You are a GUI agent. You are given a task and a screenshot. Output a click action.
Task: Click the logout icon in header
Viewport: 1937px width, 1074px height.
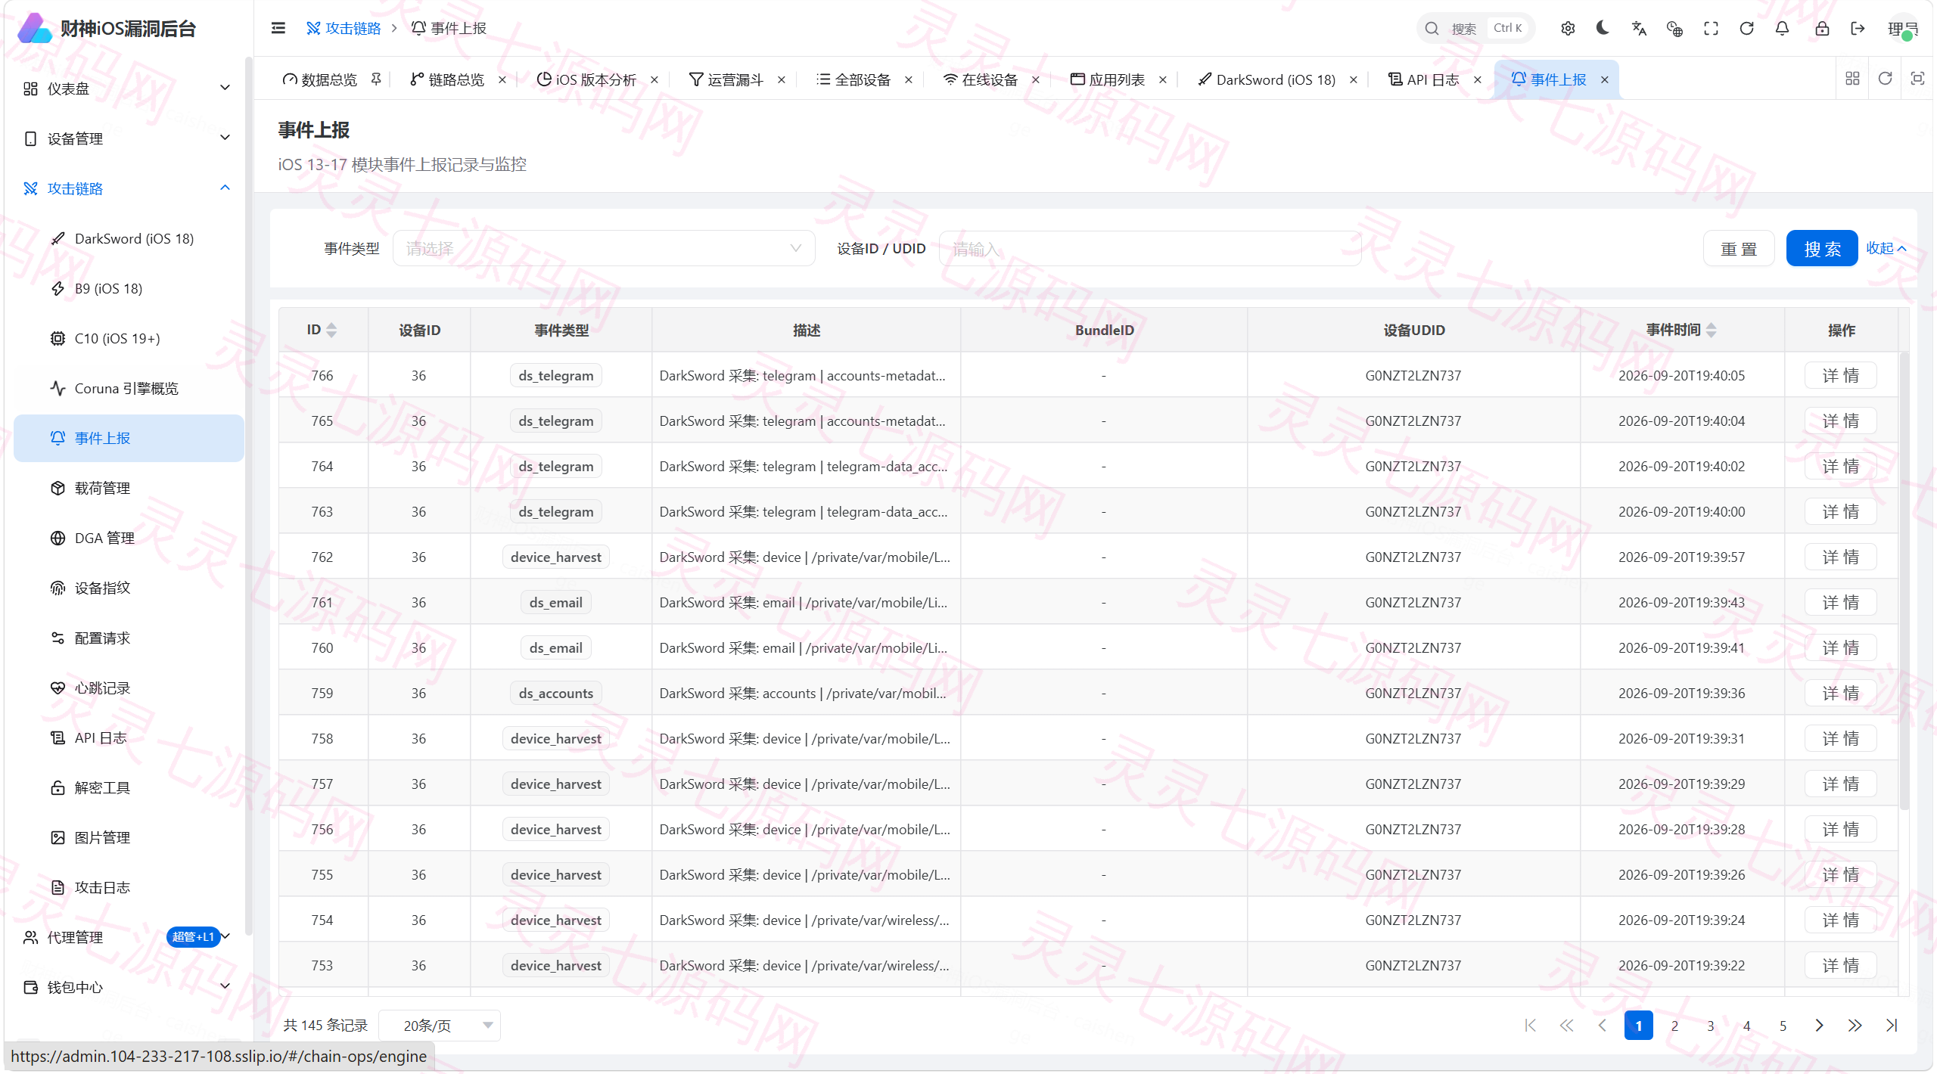click(1858, 29)
